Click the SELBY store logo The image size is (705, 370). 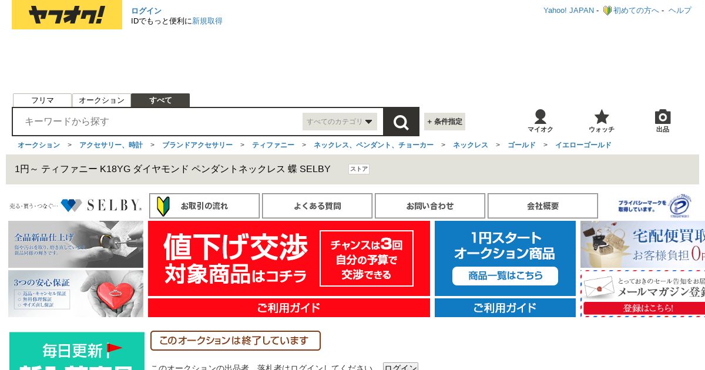[x=76, y=206]
